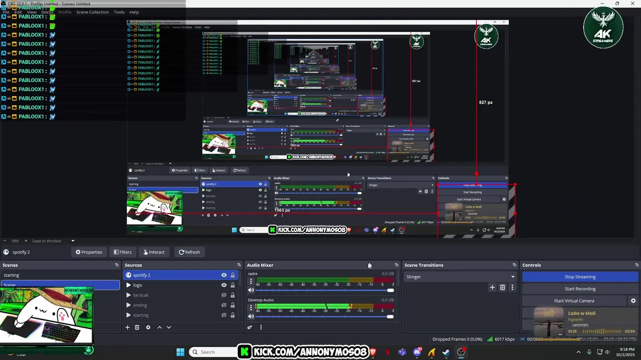Screen dimensions: 641x360
Task: Pop out the Sources dock
Action: [239, 265]
